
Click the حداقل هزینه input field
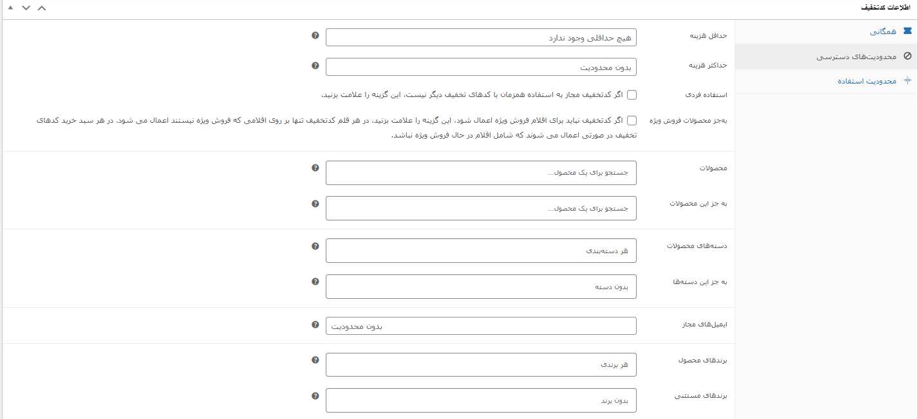pyautogui.click(x=481, y=37)
